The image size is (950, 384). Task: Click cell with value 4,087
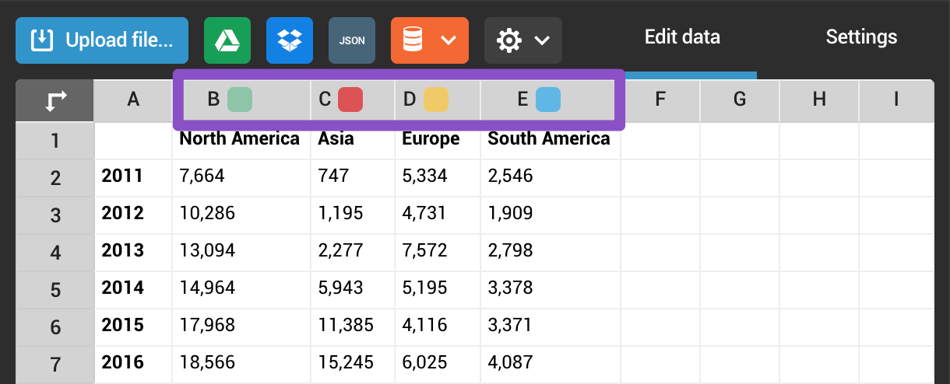[x=551, y=365]
